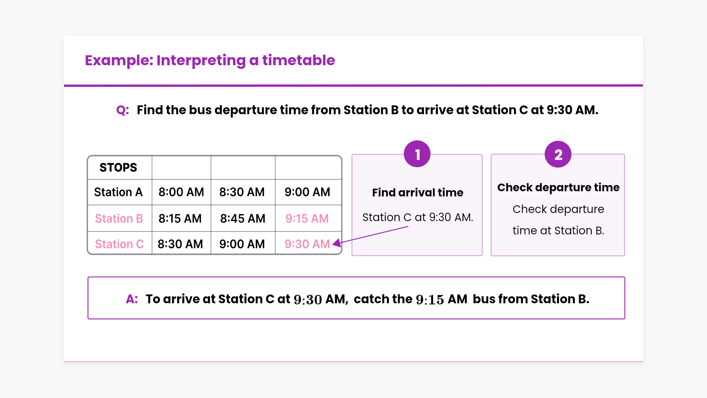Click the Station A row label

[x=118, y=192]
